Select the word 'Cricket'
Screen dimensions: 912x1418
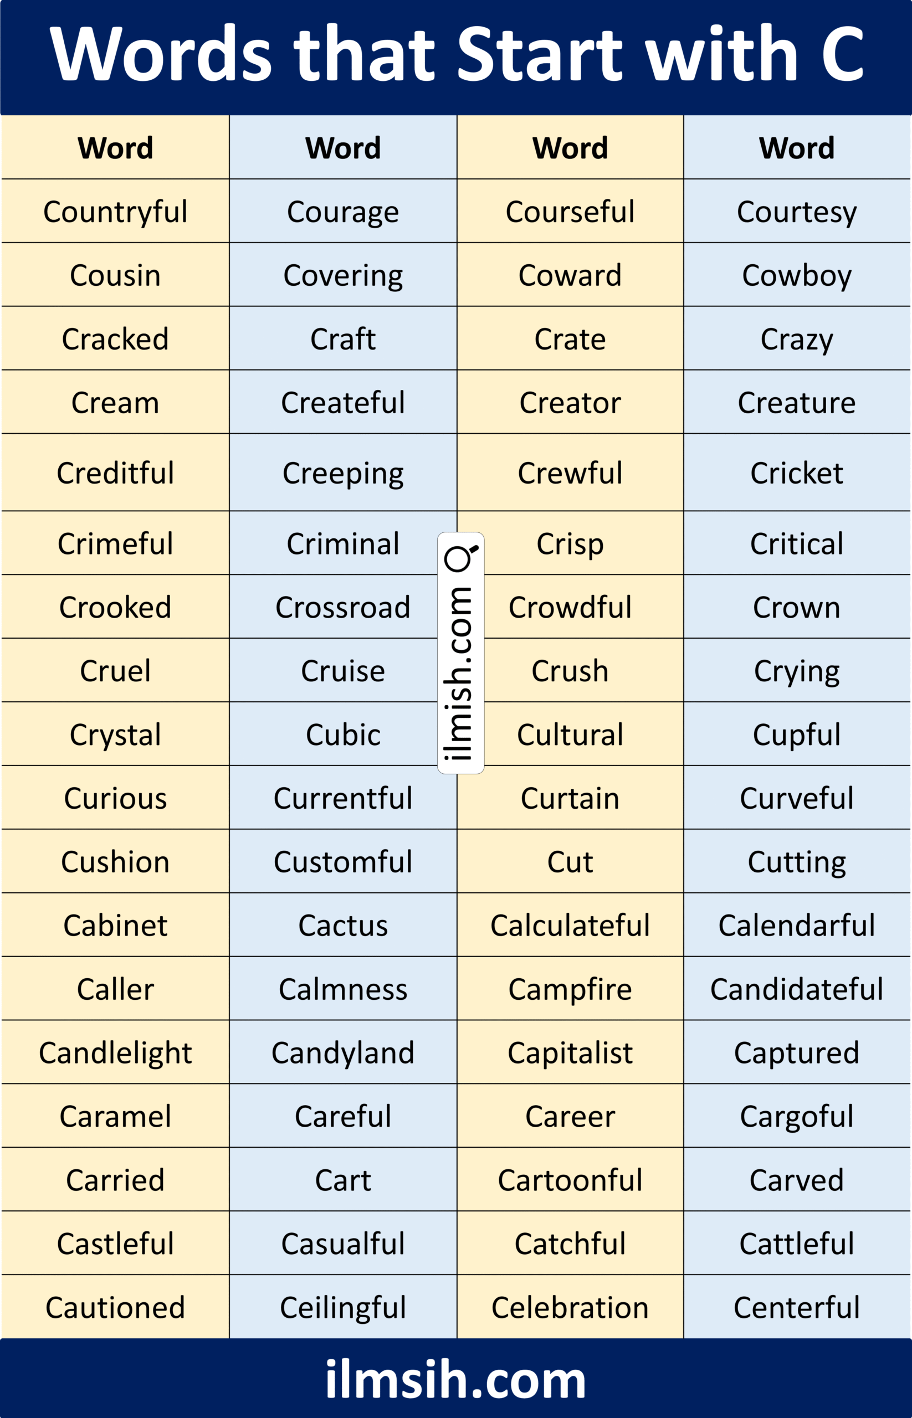(x=797, y=472)
